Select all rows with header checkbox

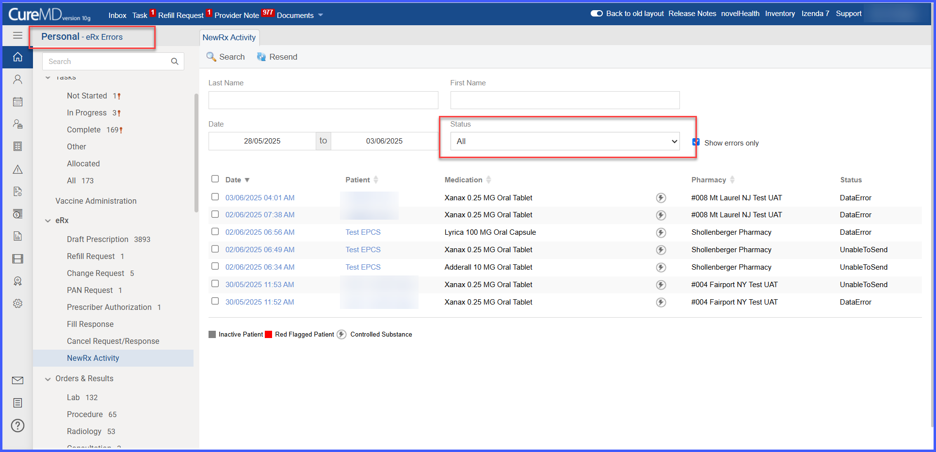click(x=215, y=179)
